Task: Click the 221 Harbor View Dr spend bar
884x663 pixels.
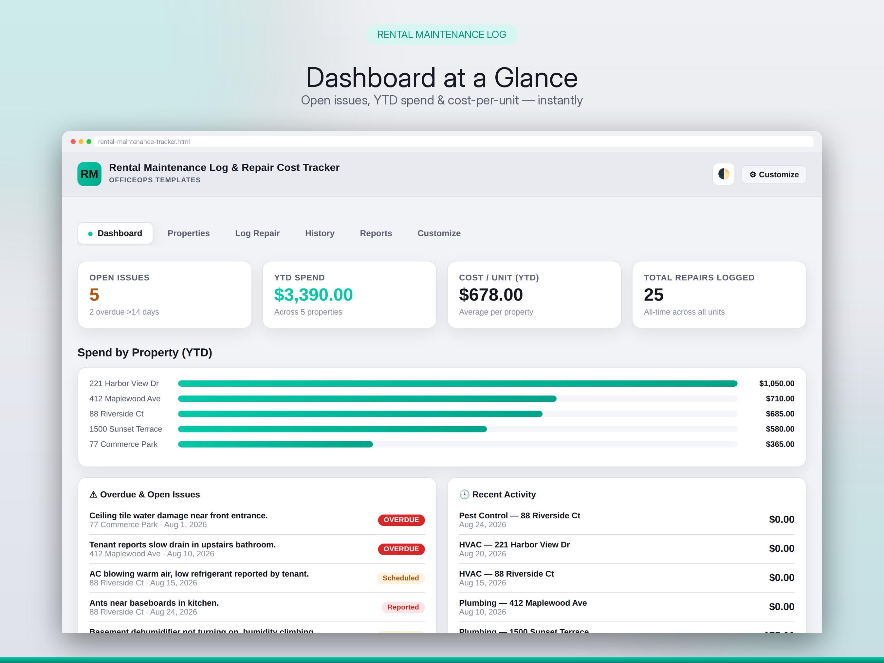Action: tap(458, 383)
